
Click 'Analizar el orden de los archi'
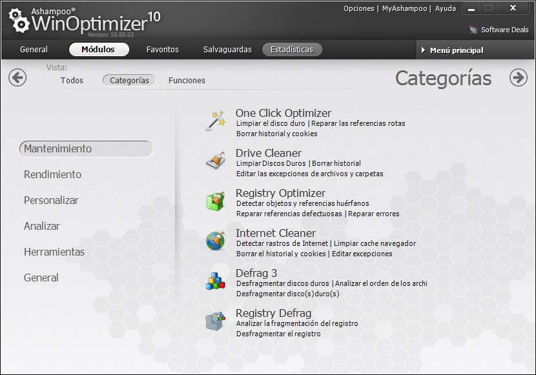pos(381,283)
